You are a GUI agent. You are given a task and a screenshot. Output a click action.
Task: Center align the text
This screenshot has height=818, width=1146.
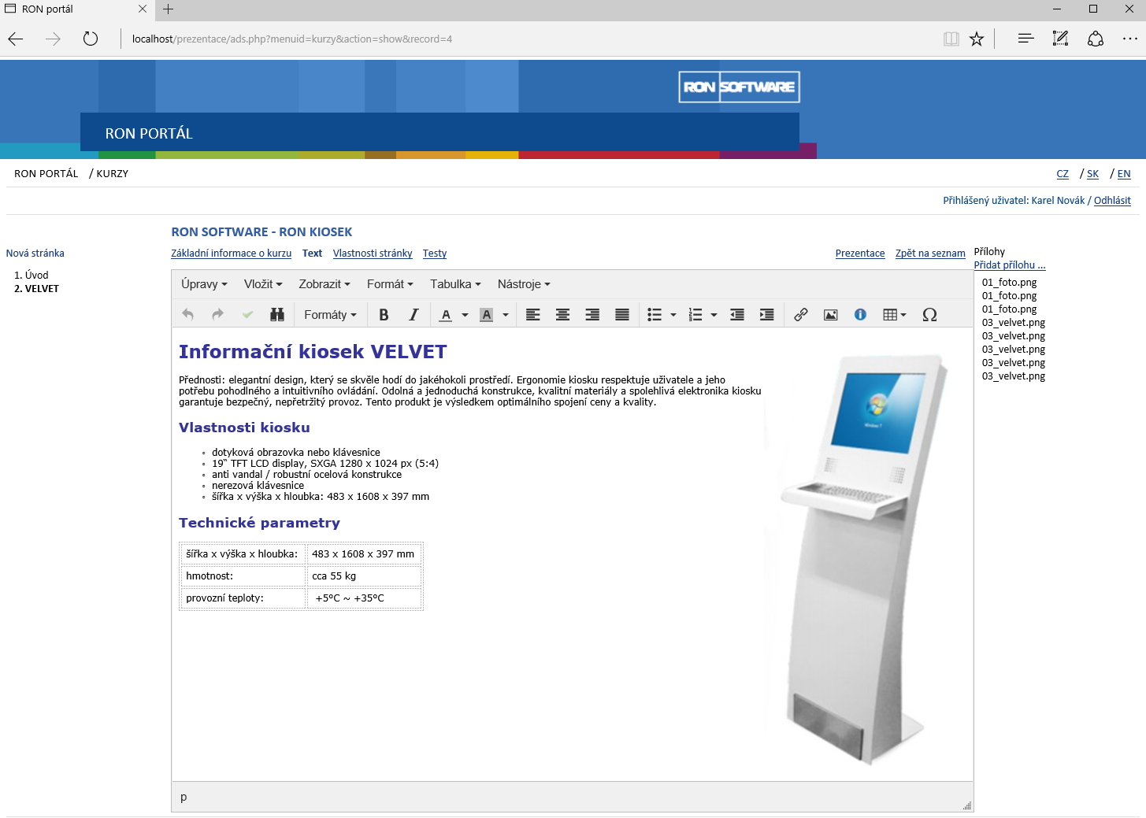tap(563, 315)
